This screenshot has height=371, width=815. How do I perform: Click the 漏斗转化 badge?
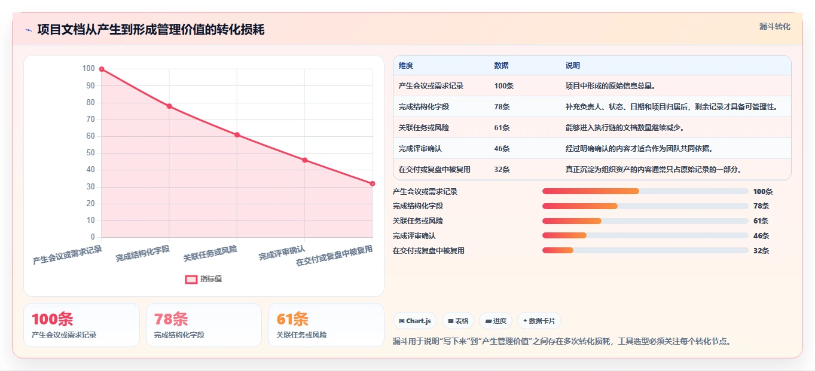coord(775,27)
